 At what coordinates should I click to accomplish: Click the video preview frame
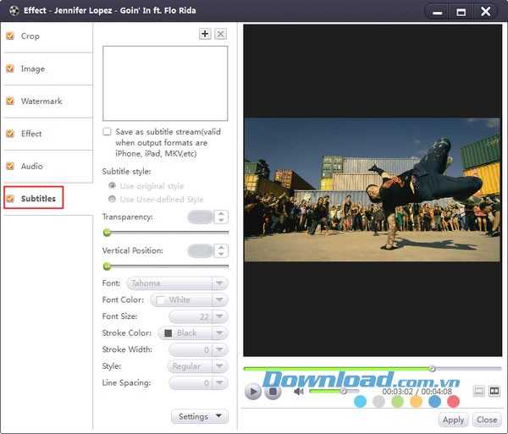click(373, 190)
